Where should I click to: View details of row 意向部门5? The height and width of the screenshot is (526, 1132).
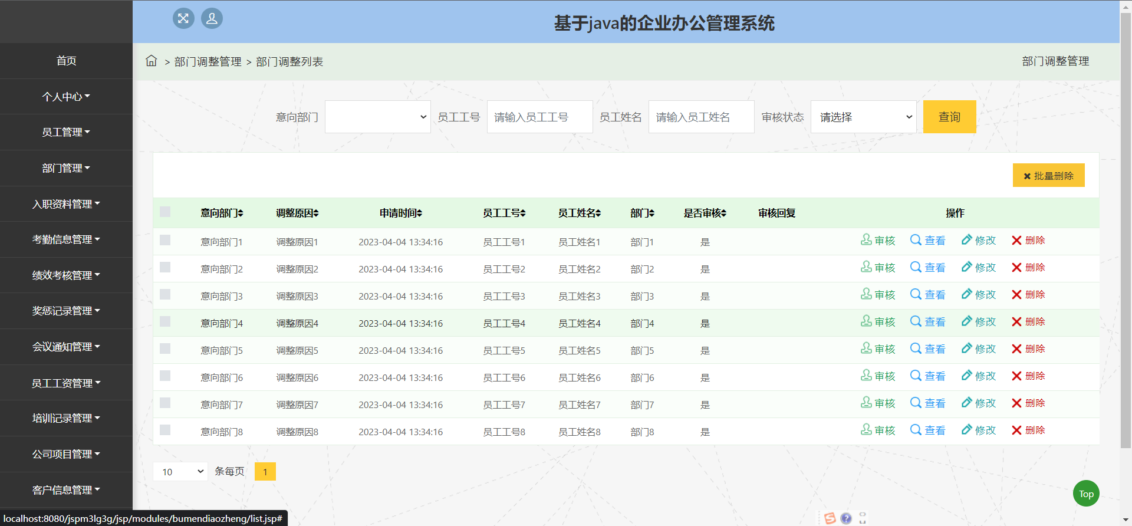(x=928, y=349)
